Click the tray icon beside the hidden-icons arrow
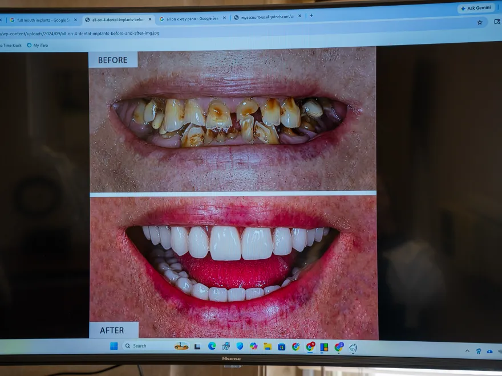The height and width of the screenshot is (376, 502). (x=478, y=351)
